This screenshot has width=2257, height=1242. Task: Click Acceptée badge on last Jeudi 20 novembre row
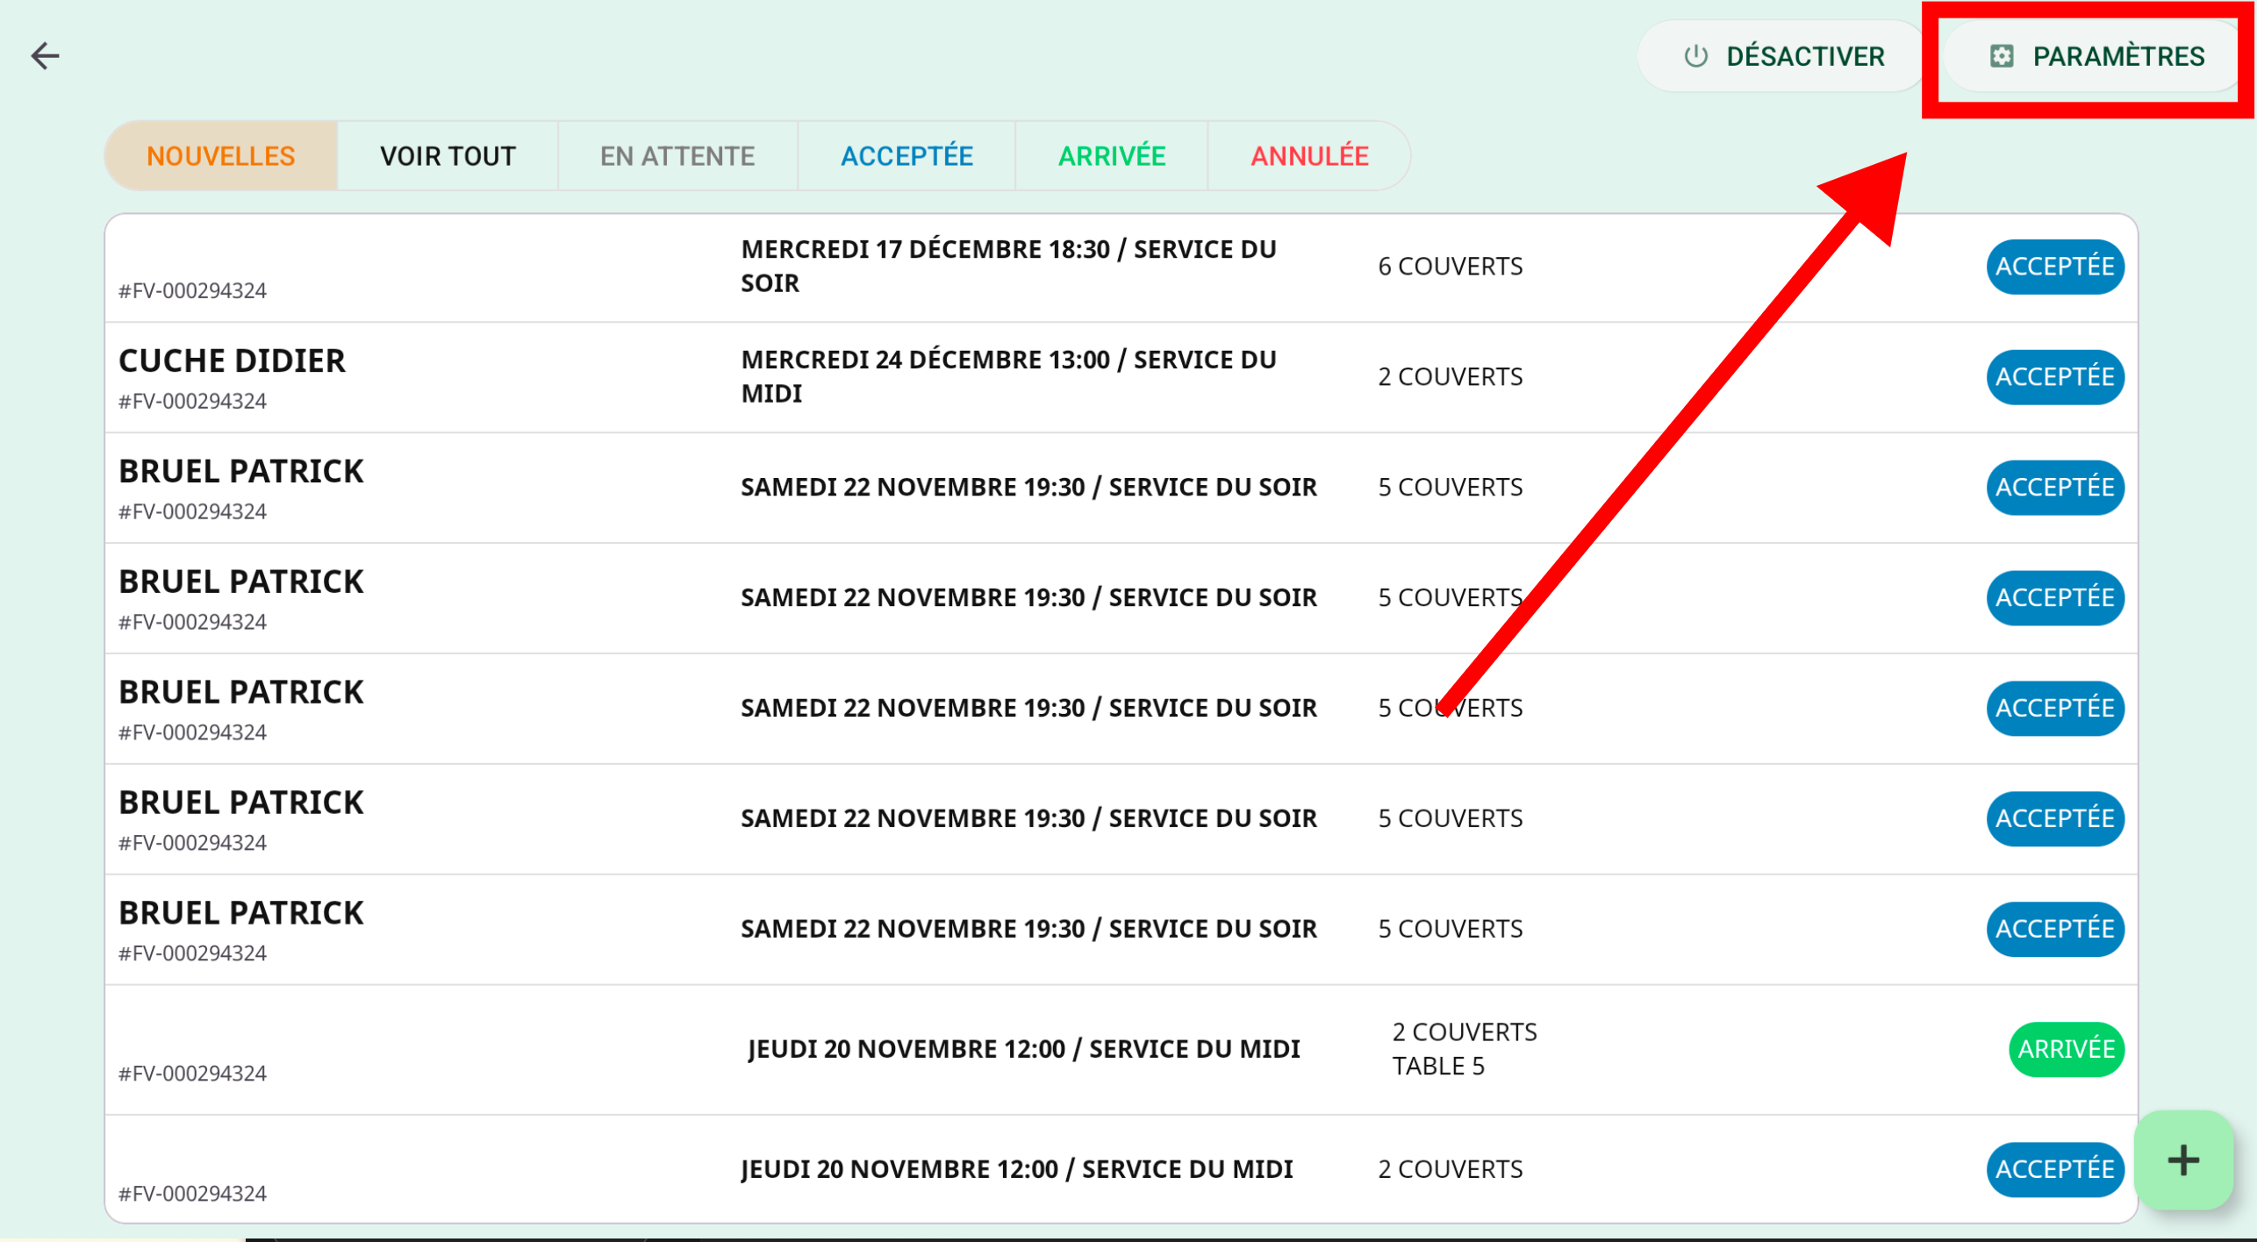pyautogui.click(x=2053, y=1169)
